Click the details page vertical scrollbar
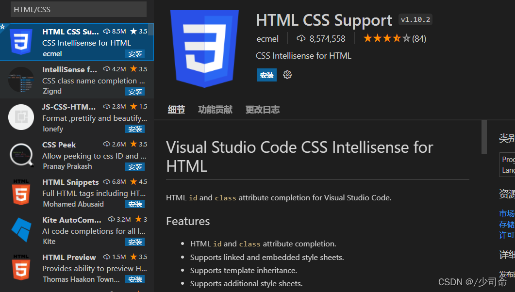The image size is (515, 292). [x=484, y=137]
